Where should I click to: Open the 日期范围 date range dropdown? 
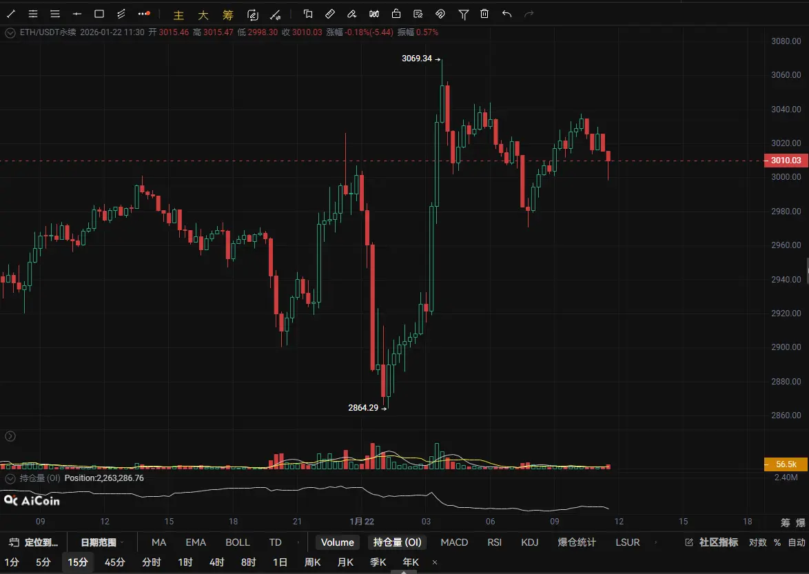pyautogui.click(x=102, y=542)
